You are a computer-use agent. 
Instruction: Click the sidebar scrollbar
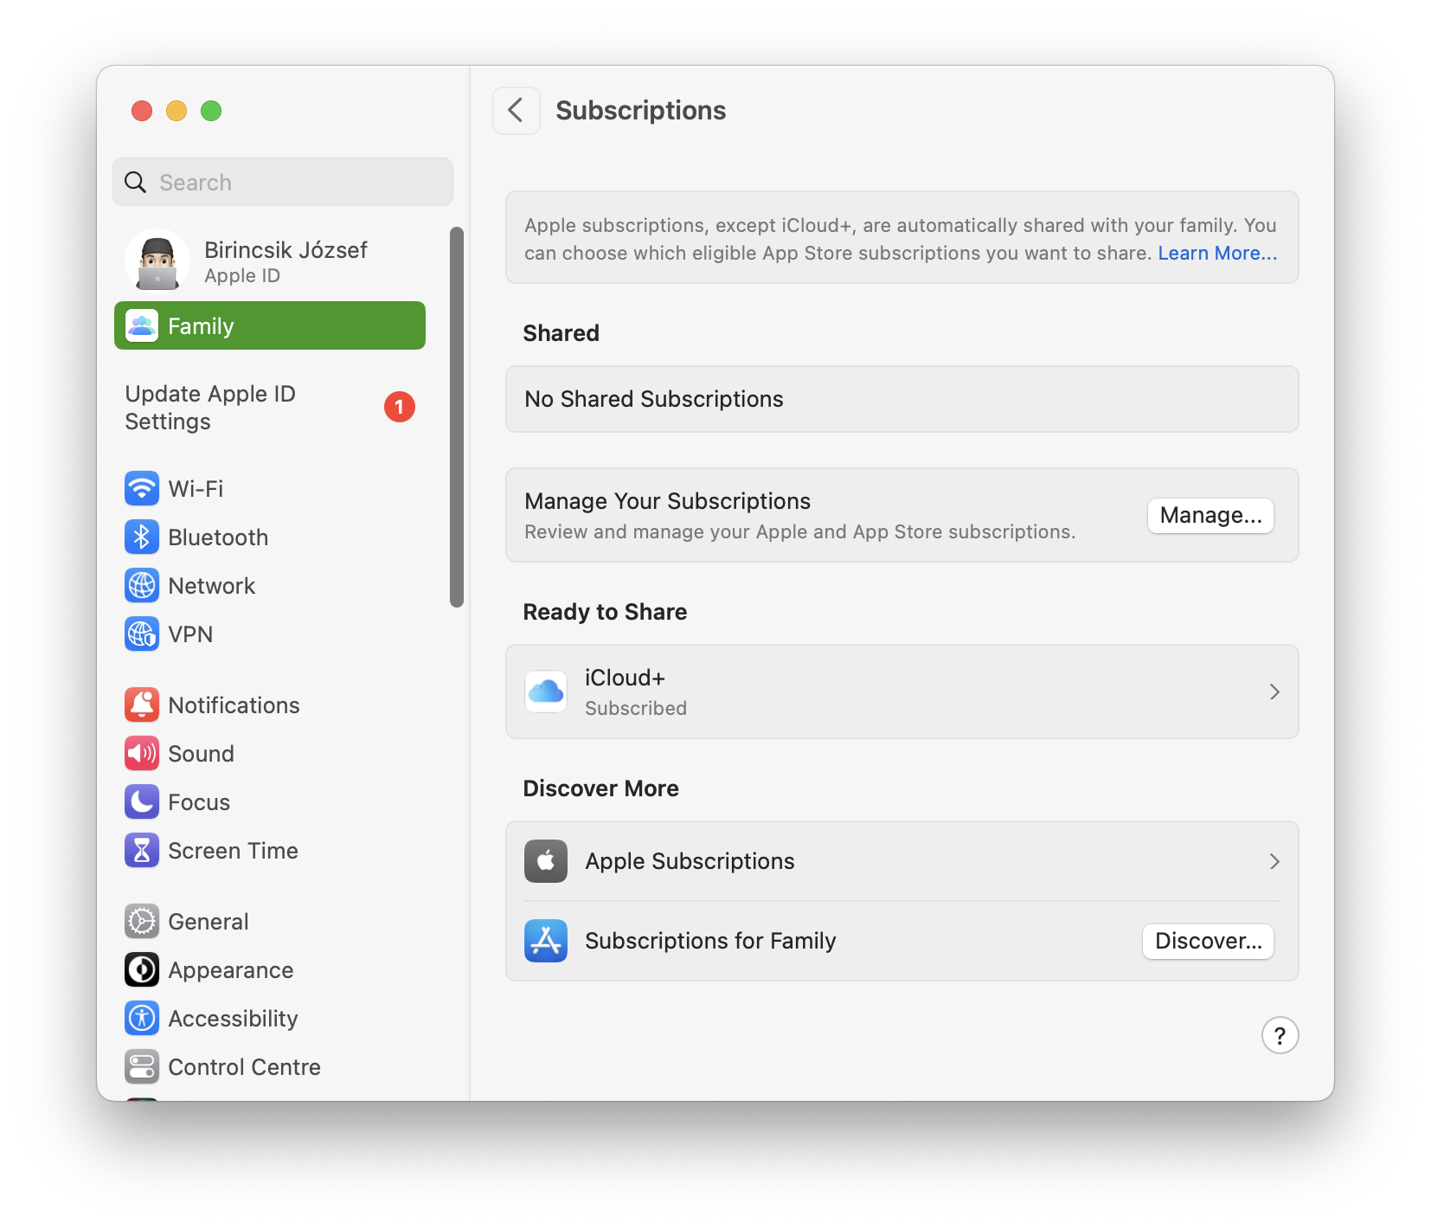pyautogui.click(x=457, y=417)
